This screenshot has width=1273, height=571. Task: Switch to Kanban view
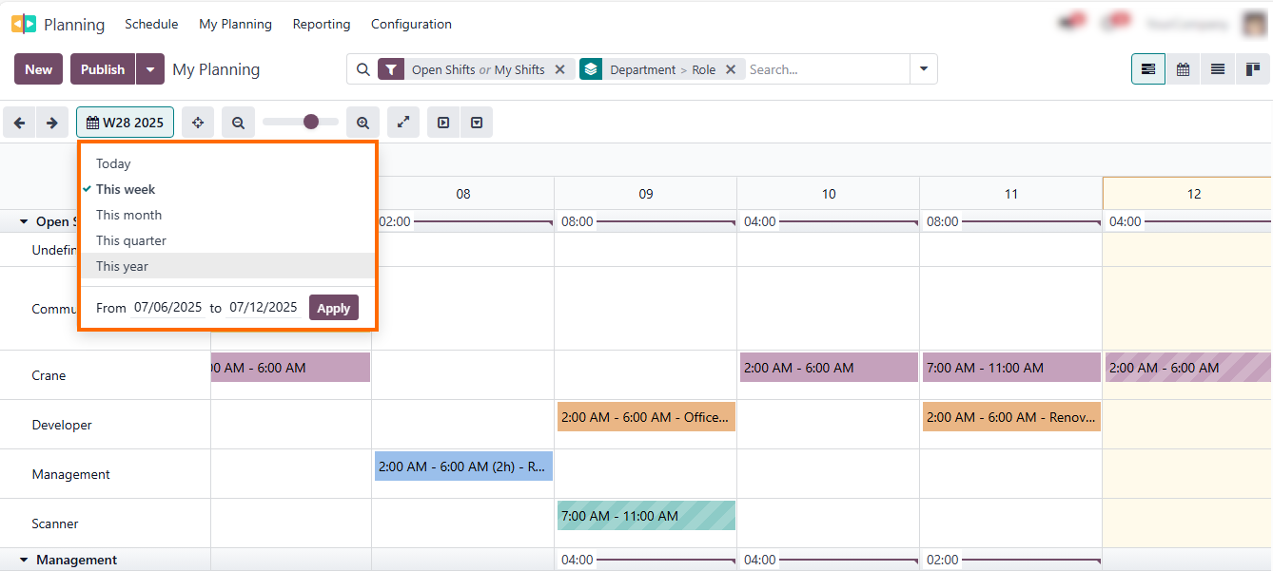tap(1251, 68)
